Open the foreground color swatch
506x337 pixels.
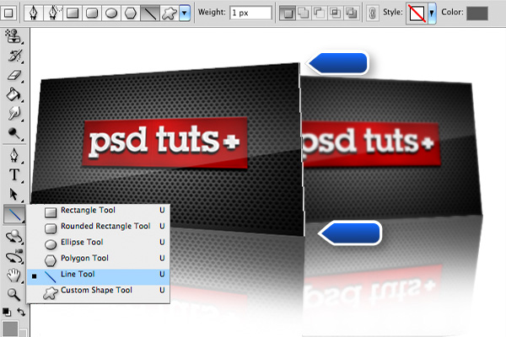point(10,329)
